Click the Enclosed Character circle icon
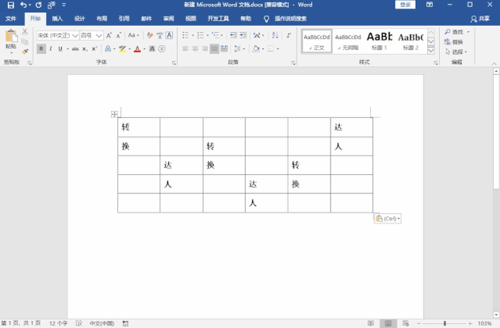500x328 pixels. click(162, 49)
